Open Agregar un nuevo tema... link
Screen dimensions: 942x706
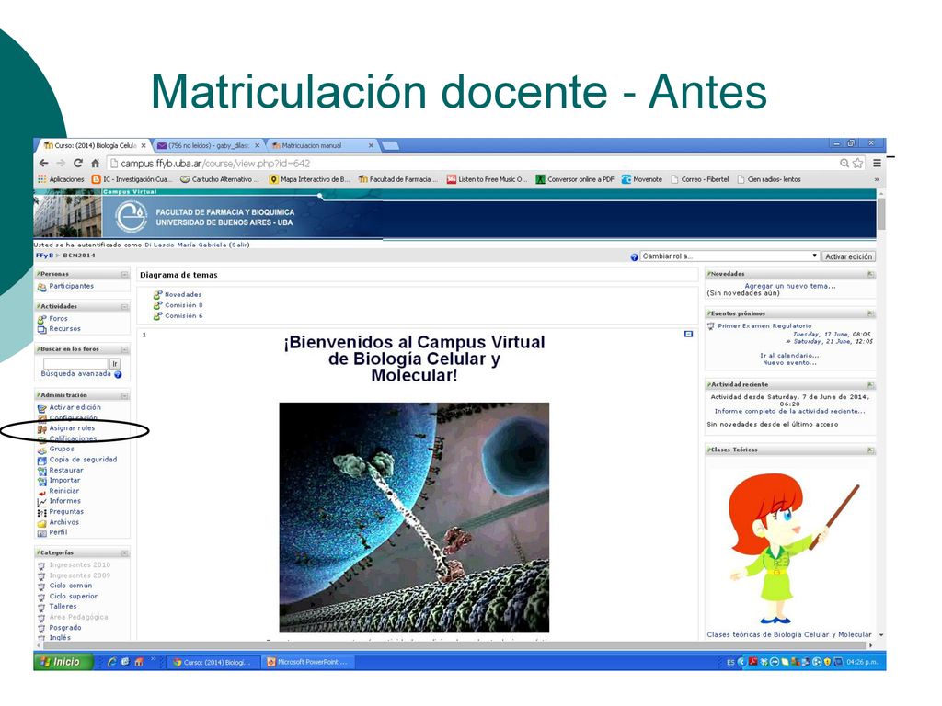point(790,287)
